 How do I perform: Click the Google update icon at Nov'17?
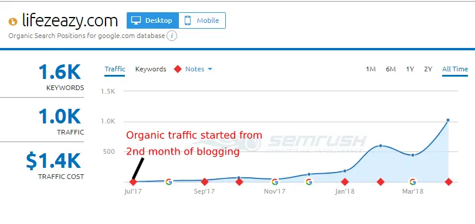pos(275,182)
